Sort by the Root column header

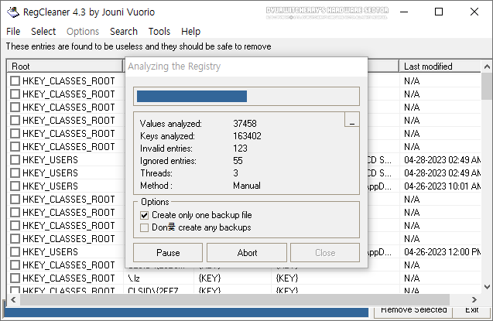(64, 67)
